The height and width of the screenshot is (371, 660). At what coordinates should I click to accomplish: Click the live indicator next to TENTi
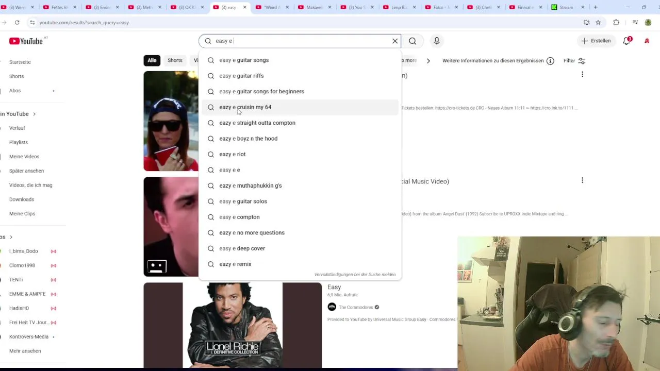[53, 280]
